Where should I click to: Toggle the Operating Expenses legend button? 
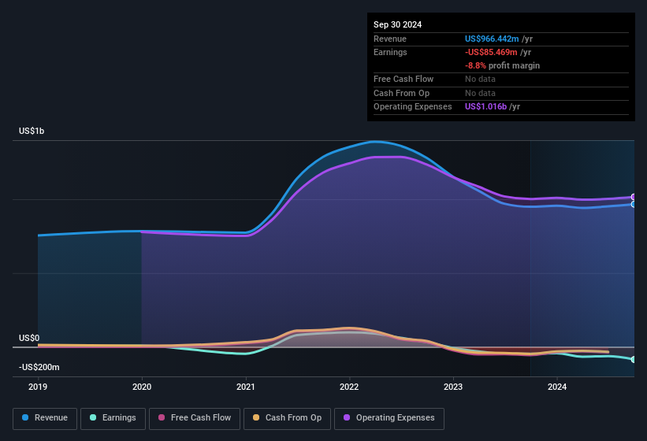pos(389,419)
